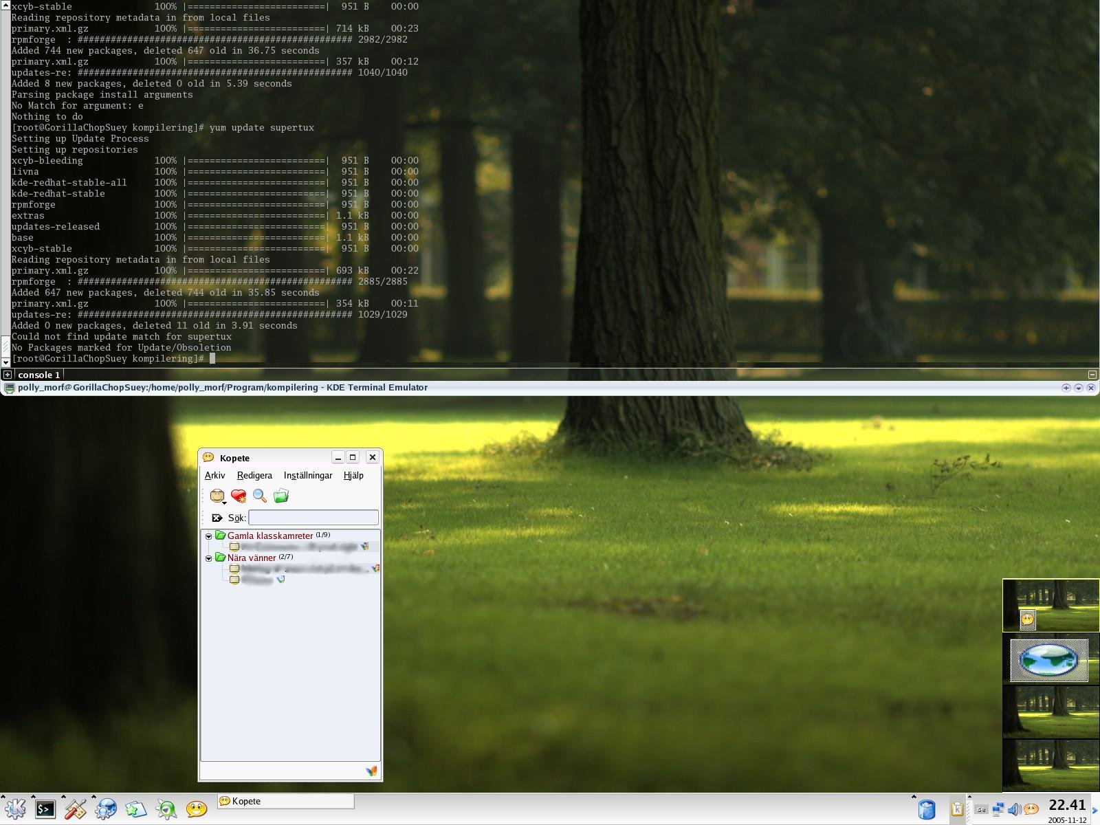The width and height of the screenshot is (1100, 825).
Task: Open the small arrow menu above the trash applet
Action: click(914, 797)
